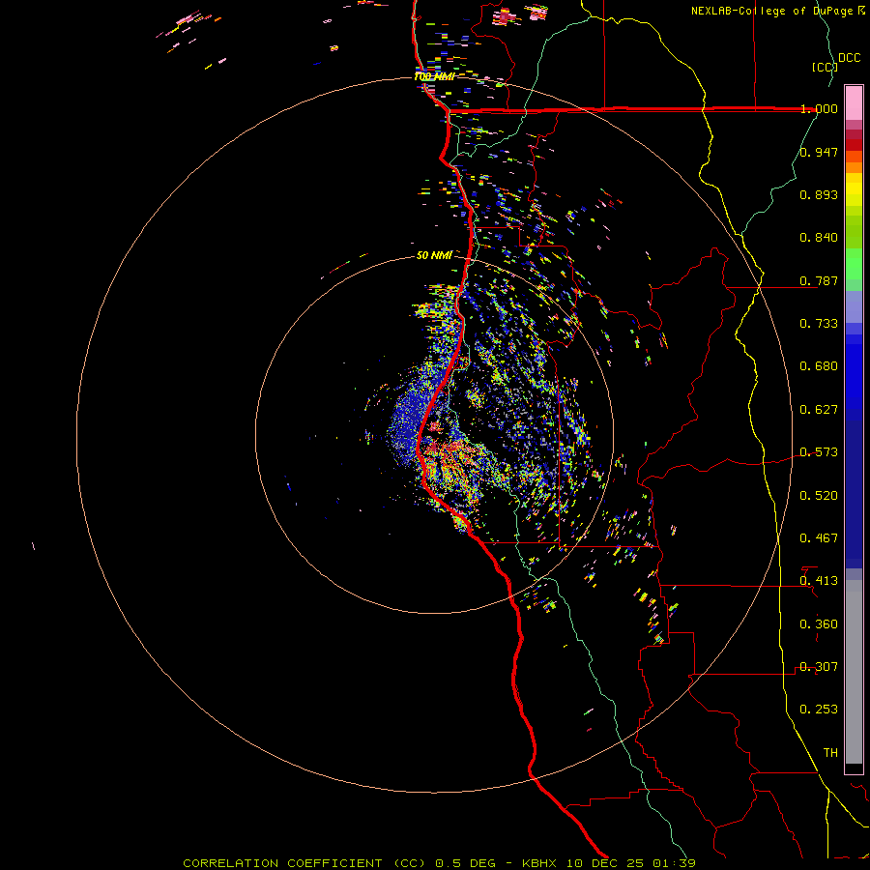Click the [CC] legend label
The height and width of the screenshot is (870, 870).
coord(826,67)
